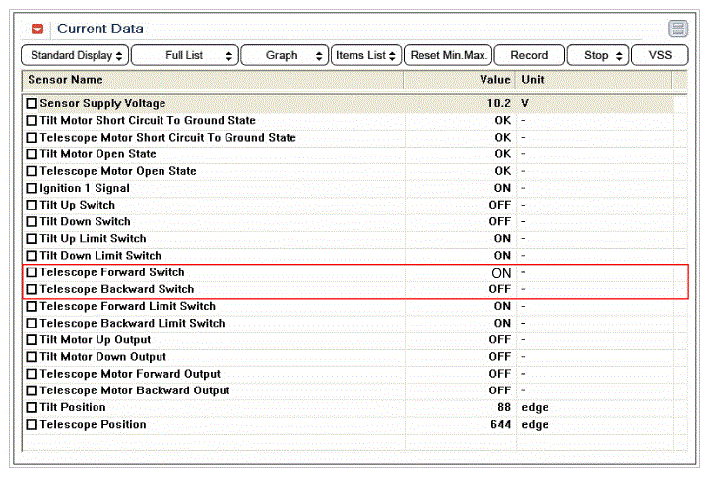The image size is (709, 477).
Task: Click the red collapse arrow icon beside Current Data
Action: tap(37, 30)
